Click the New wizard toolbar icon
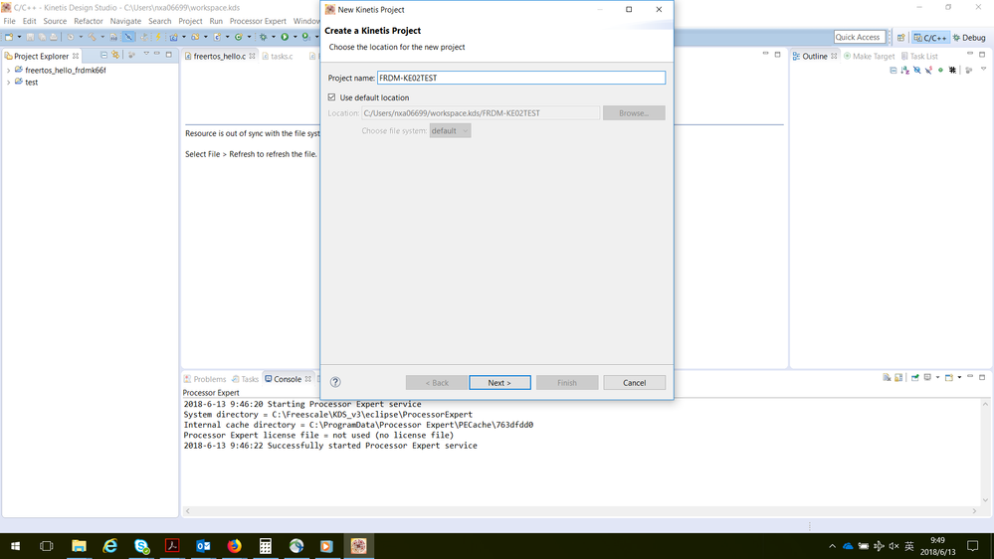This screenshot has height=559, width=994. pyautogui.click(x=10, y=37)
